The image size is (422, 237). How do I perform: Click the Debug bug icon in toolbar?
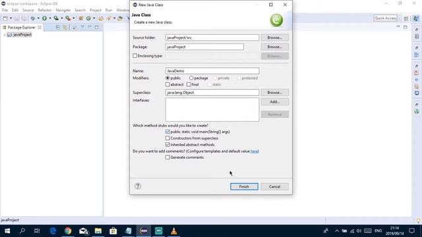[33, 18]
